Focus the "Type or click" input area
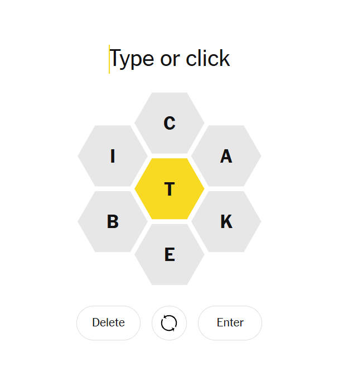 [170, 59]
